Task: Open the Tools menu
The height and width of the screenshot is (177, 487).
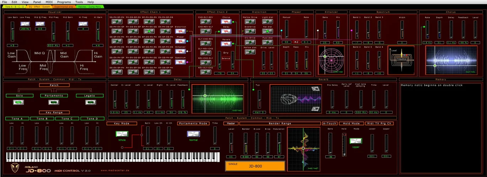Action: (x=79, y=2)
